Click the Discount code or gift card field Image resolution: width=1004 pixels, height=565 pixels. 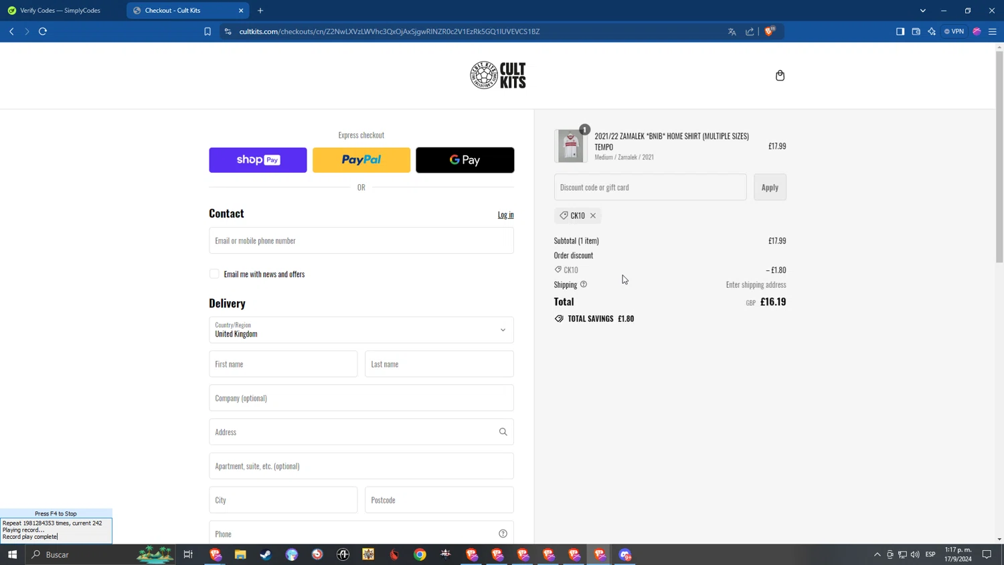pos(650,187)
